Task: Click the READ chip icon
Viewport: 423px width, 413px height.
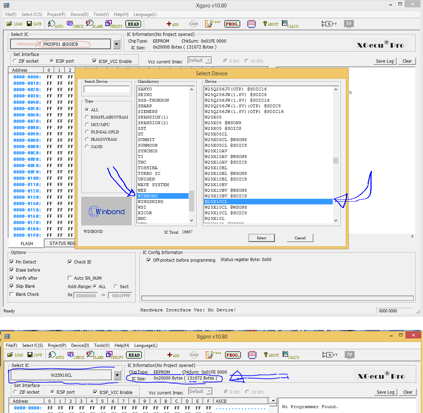Action: (x=133, y=24)
